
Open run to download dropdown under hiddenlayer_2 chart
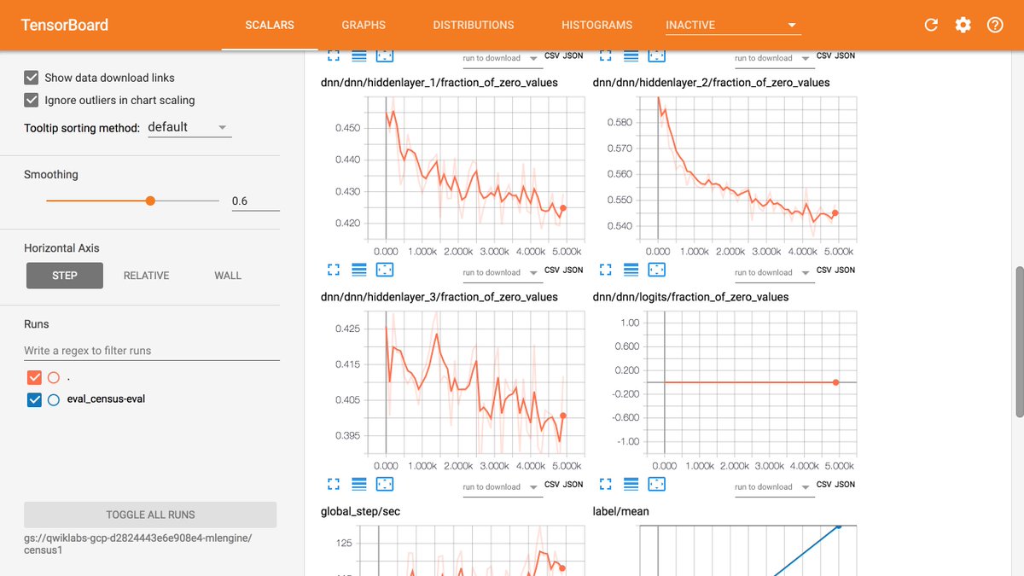tap(773, 272)
